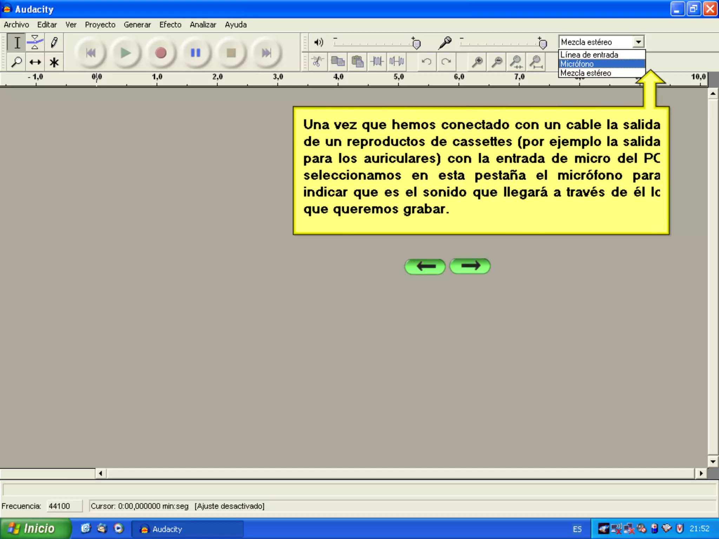Stop playback with the Stop button

click(231, 53)
